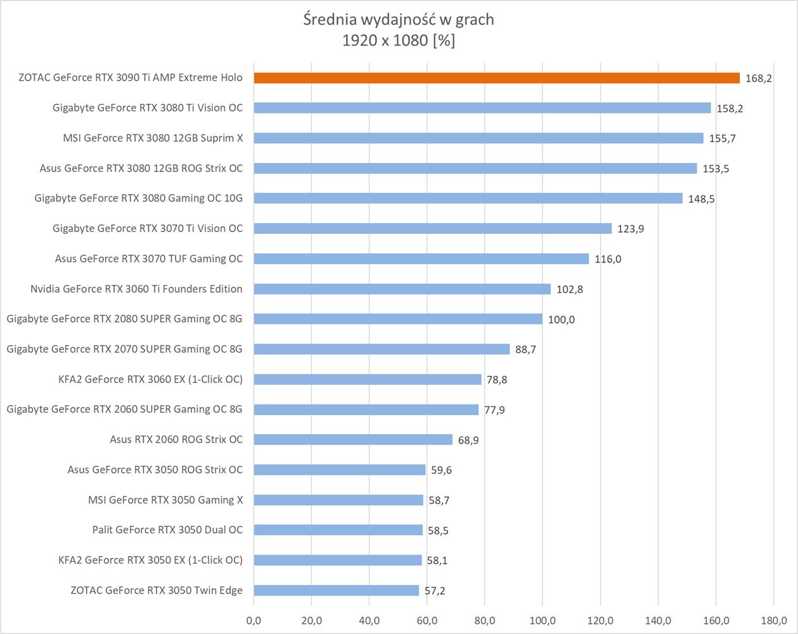
Task: Select the 0,0 axis tick label
Action: click(x=254, y=619)
